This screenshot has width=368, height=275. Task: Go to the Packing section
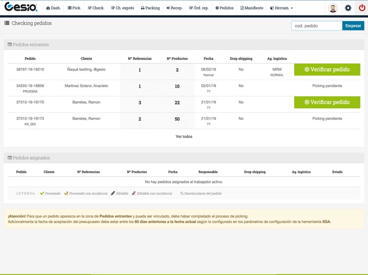pyautogui.click(x=150, y=8)
